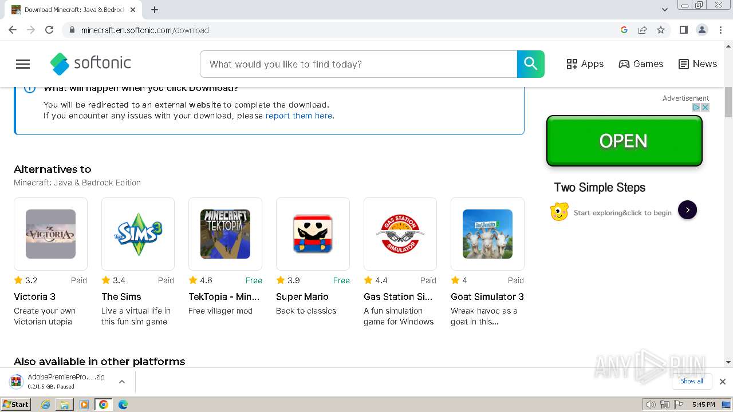
Task: Bookmark this page with the star icon
Action: point(661,30)
